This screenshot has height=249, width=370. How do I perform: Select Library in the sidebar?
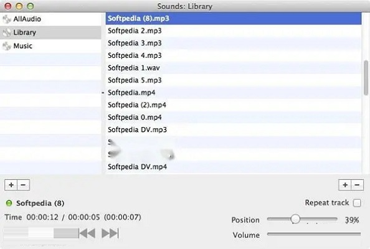[x=50, y=32]
